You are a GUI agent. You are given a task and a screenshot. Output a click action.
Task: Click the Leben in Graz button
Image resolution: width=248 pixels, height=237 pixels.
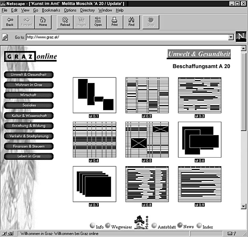point(29,156)
